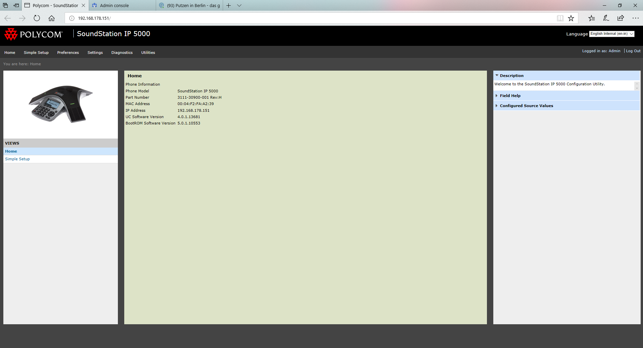Click the Log Out link
The image size is (643, 348).
click(633, 51)
